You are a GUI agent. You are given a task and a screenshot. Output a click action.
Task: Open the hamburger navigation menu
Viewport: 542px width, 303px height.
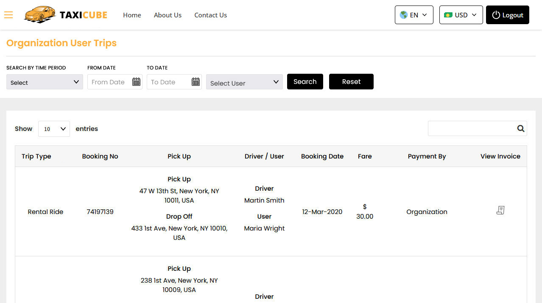[x=8, y=15]
